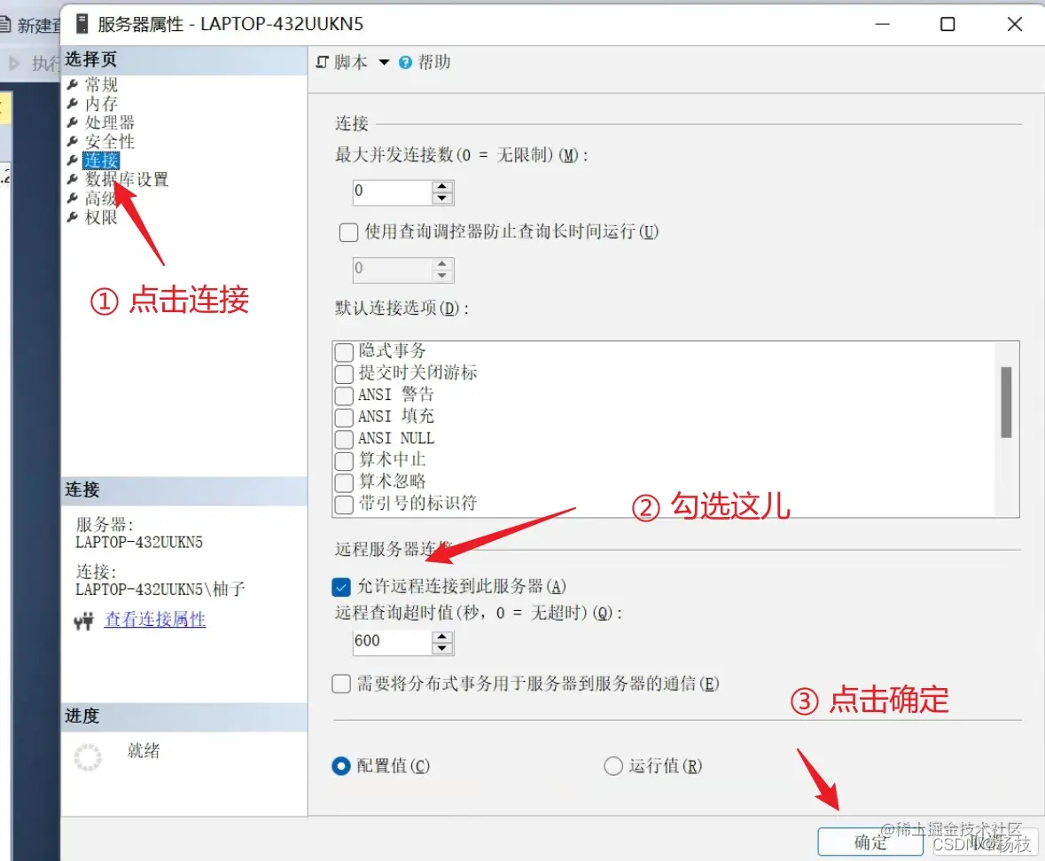Check the 提交时关闭游标 option
The width and height of the screenshot is (1045, 861).
pyautogui.click(x=344, y=373)
